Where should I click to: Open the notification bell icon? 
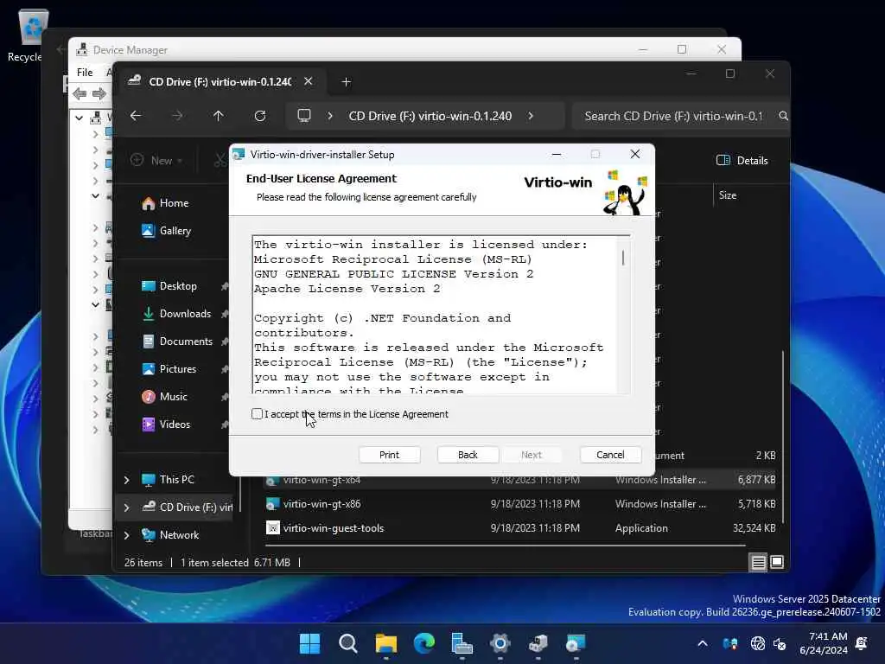862,643
